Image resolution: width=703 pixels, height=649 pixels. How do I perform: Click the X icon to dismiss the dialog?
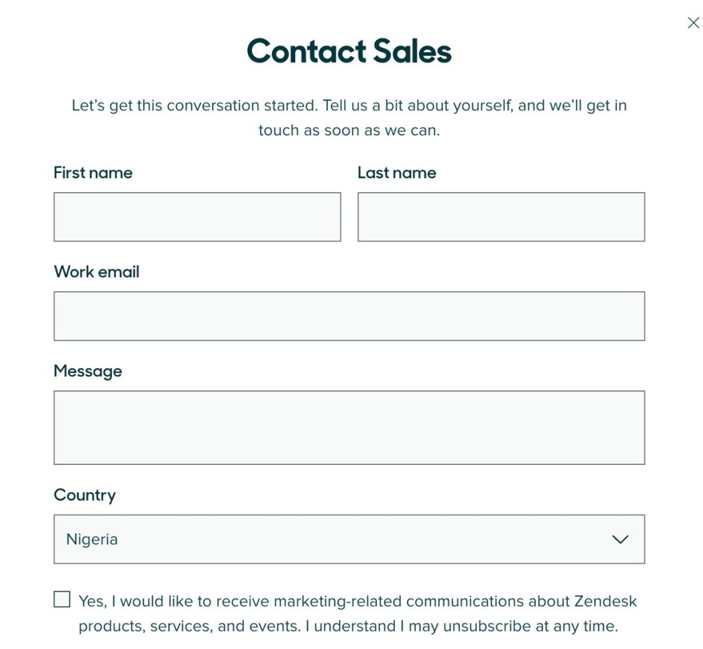click(x=693, y=23)
